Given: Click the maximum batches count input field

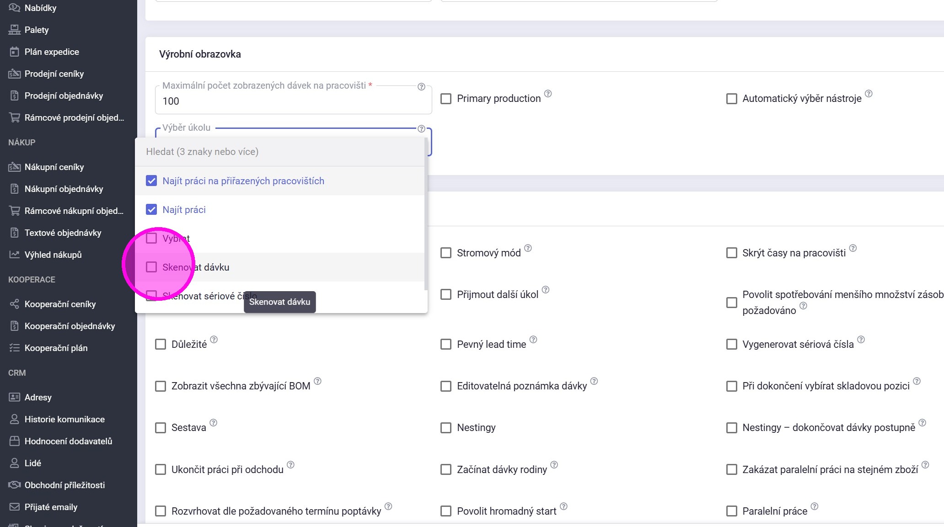Looking at the screenshot, I should (x=293, y=101).
